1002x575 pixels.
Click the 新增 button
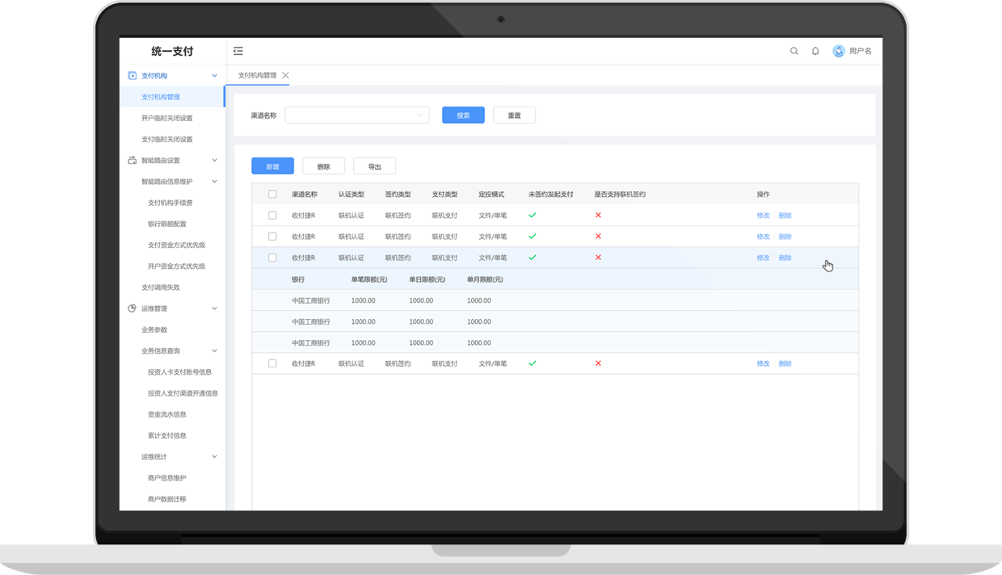(272, 166)
